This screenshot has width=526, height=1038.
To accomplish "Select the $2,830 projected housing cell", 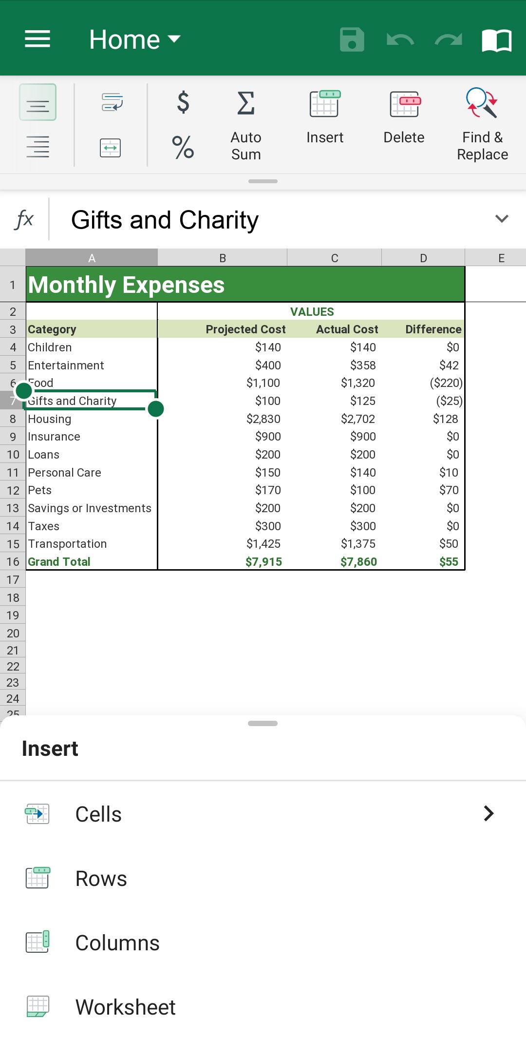I will click(x=223, y=419).
